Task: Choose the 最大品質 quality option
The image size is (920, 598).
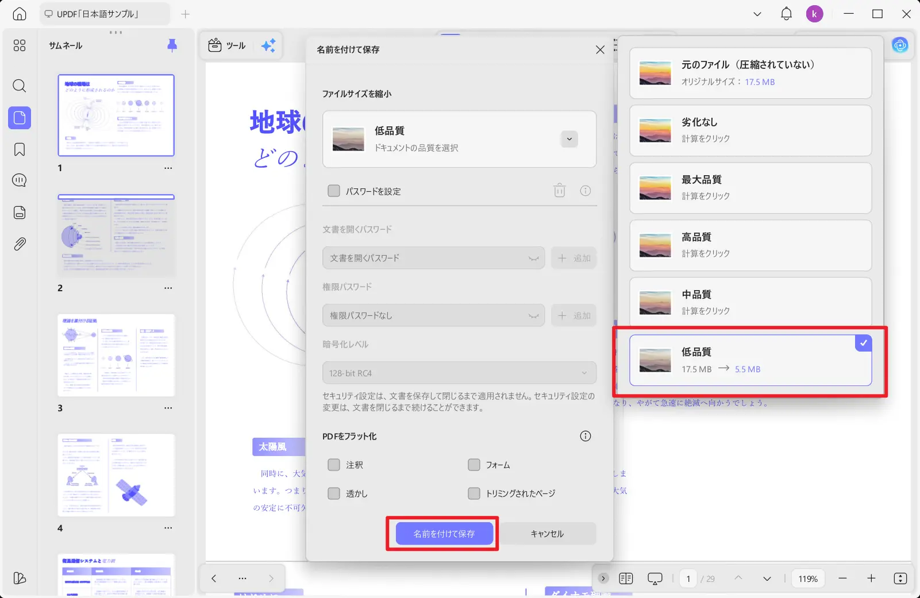Action: (x=750, y=188)
